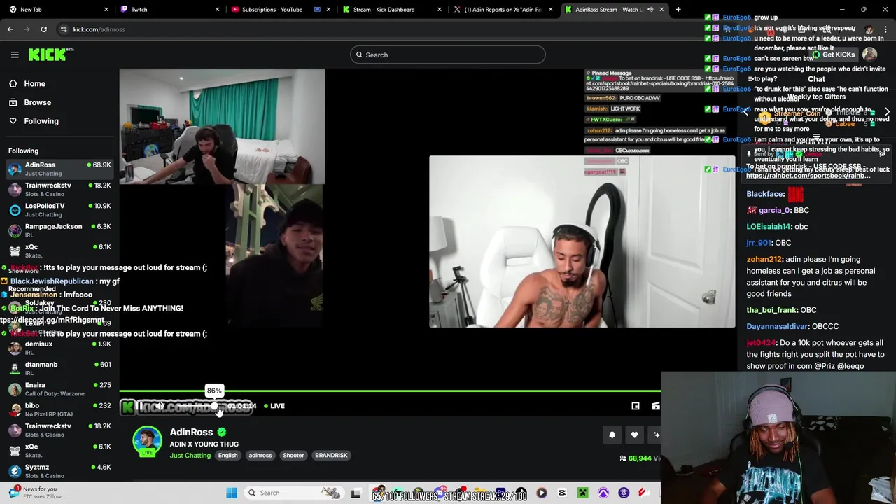Open the CapCut taskbar icon
This screenshot has height=504, width=896.
[x=562, y=493]
